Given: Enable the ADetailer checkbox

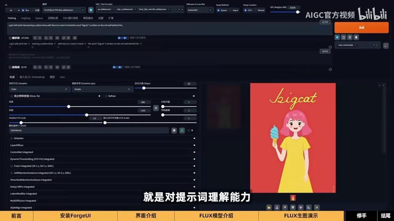Looking at the screenshot, I should click(12, 138).
